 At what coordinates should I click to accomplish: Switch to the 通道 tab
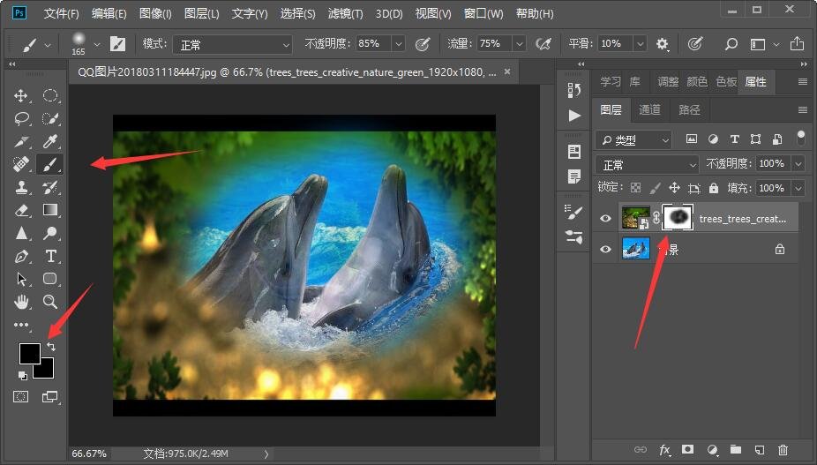coord(649,109)
